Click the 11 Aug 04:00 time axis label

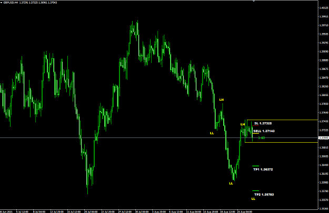click(x=194, y=212)
